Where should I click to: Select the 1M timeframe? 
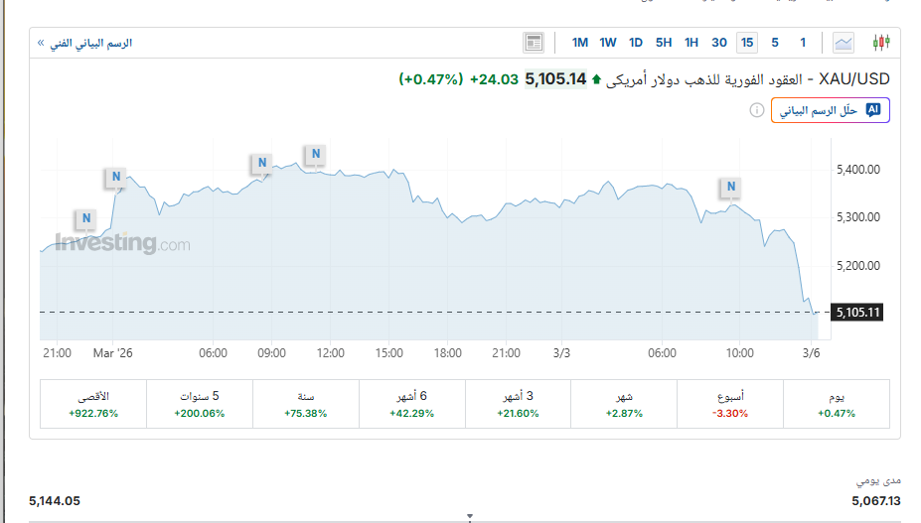[x=580, y=42]
